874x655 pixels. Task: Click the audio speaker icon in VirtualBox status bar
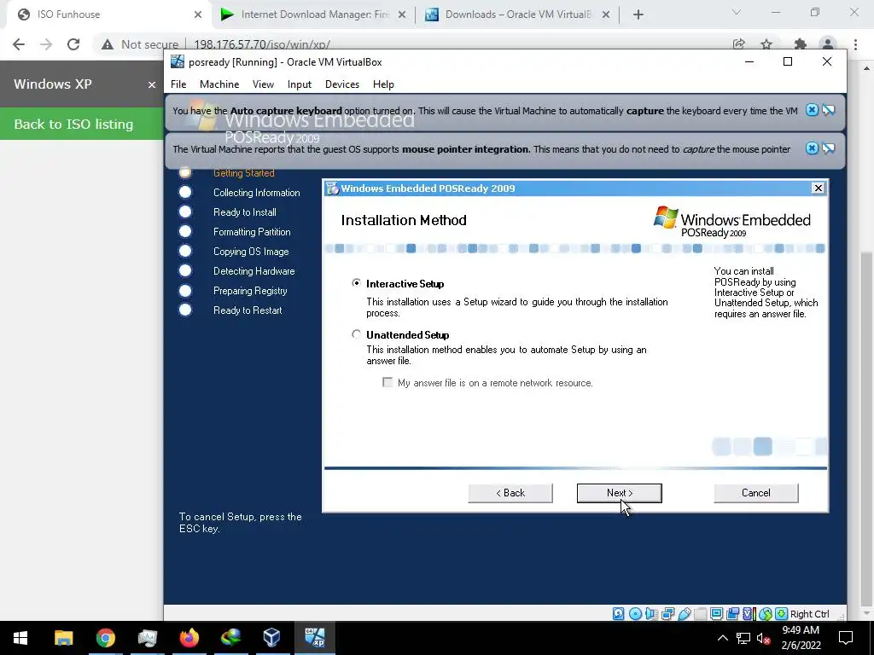651,614
